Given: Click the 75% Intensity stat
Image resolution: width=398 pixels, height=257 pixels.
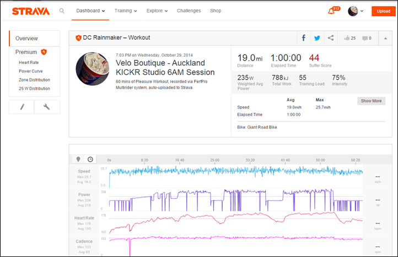Looking at the screenshot, I should click(340, 80).
